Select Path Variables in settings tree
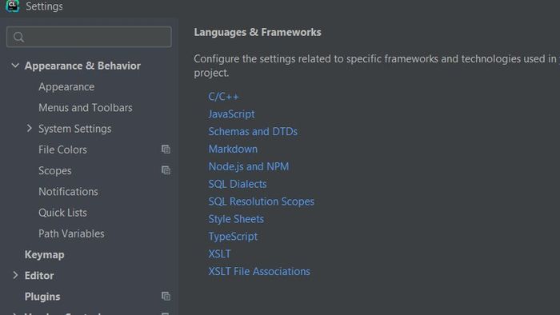 71,233
